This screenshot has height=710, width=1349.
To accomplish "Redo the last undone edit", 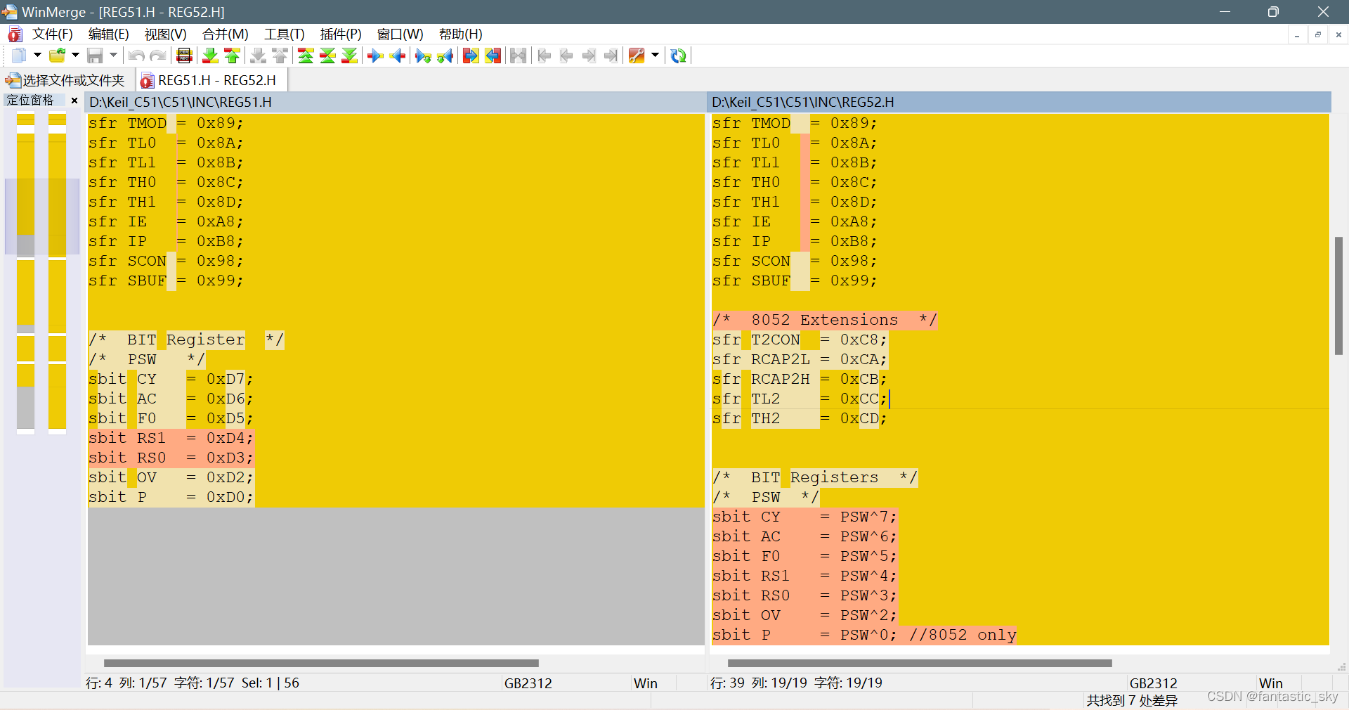I will (158, 56).
